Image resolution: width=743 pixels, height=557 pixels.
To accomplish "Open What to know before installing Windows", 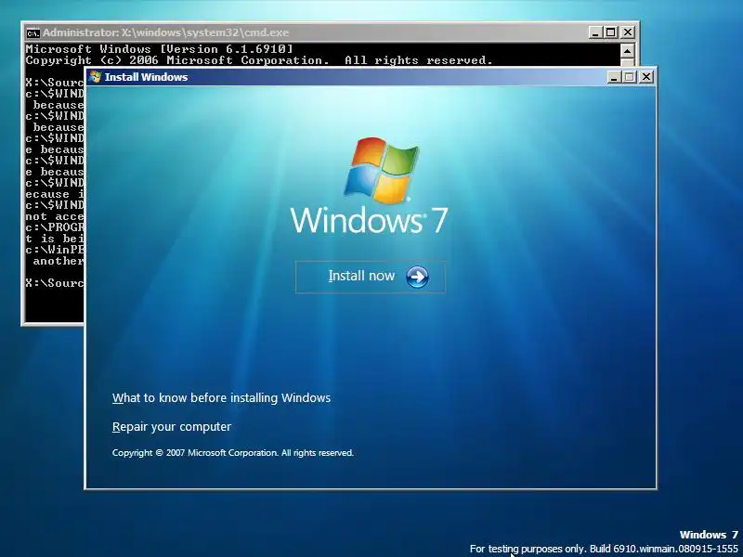I will tap(221, 398).
